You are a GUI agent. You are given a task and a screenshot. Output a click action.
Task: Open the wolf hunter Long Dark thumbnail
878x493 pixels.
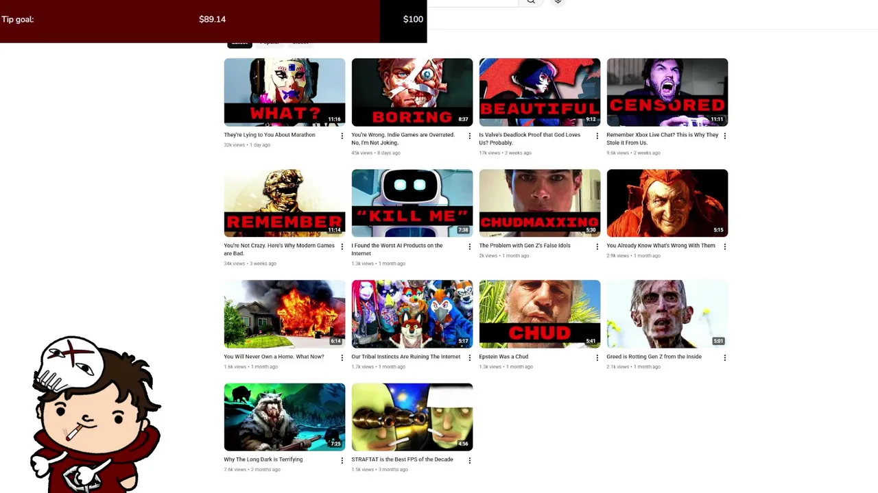[x=285, y=417]
